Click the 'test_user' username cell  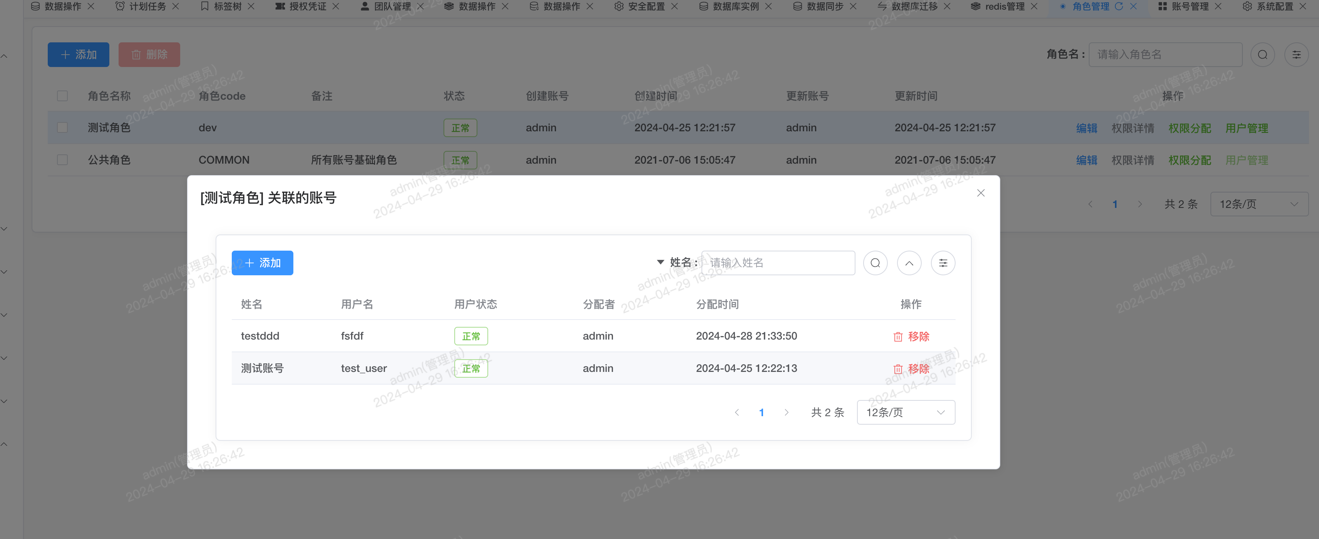click(363, 368)
